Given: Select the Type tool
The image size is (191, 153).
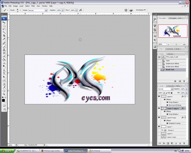Looking at the screenshot, I should (x=4, y=74).
